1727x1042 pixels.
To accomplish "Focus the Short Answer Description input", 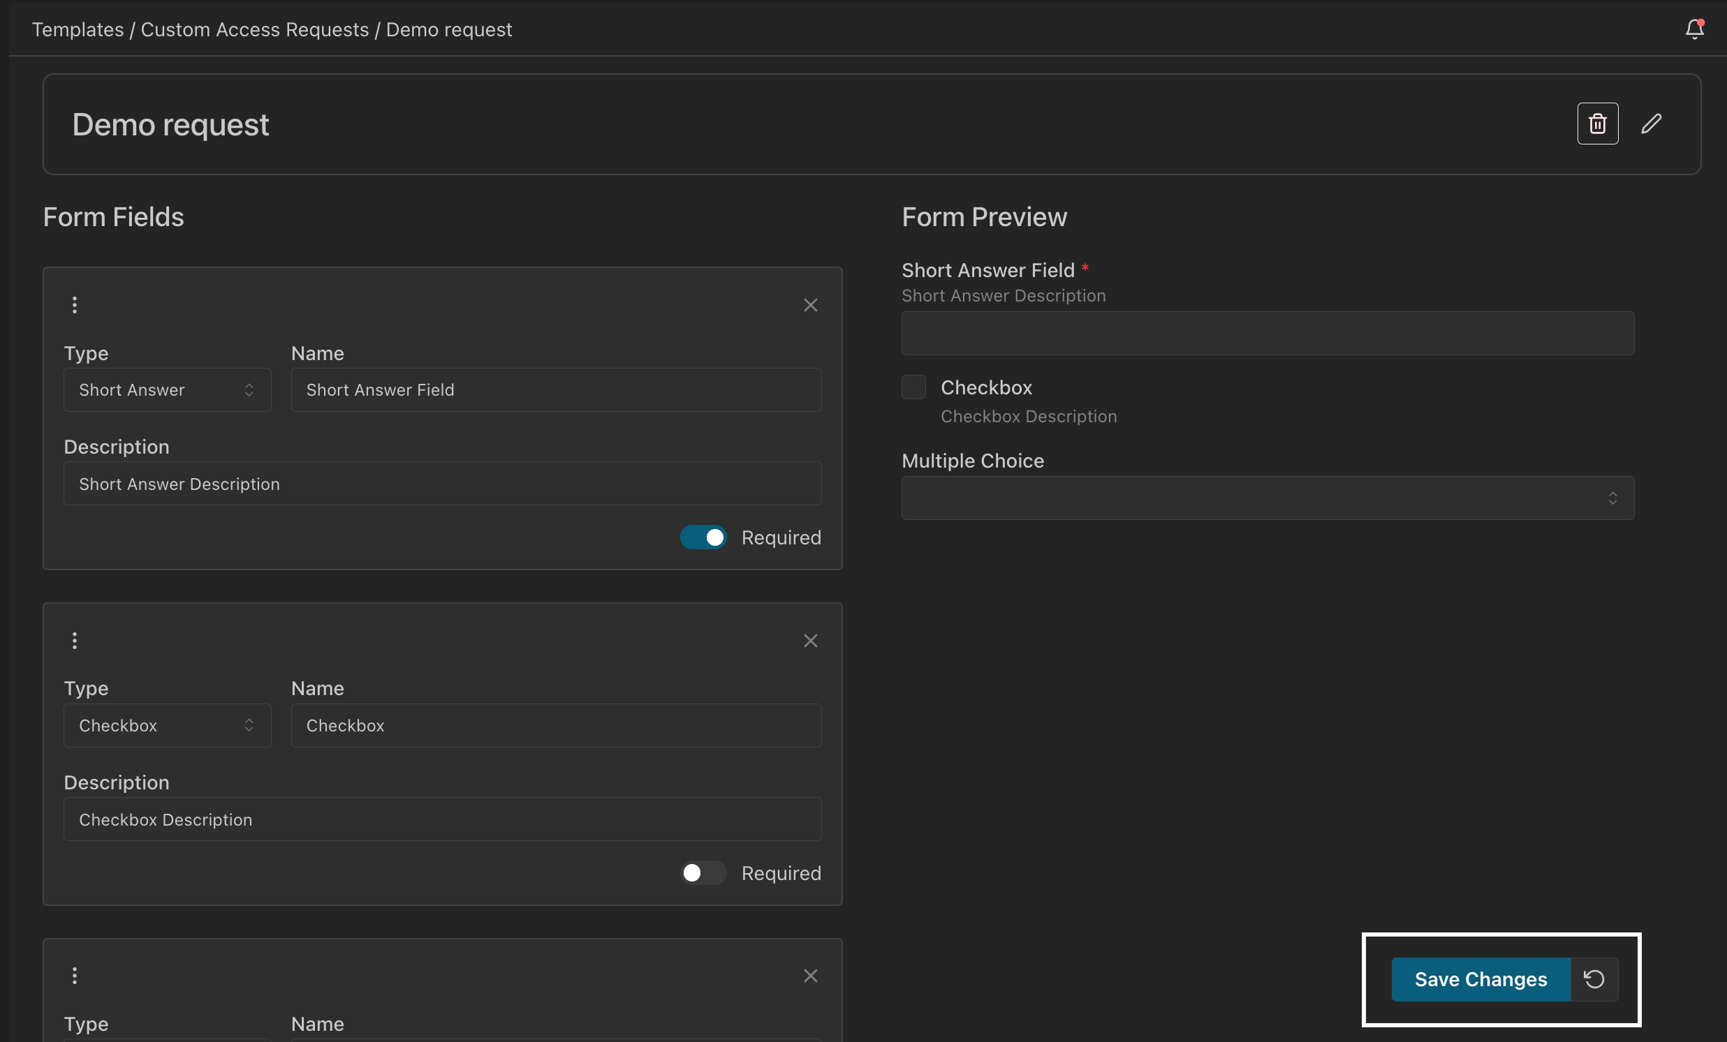I will (x=442, y=484).
